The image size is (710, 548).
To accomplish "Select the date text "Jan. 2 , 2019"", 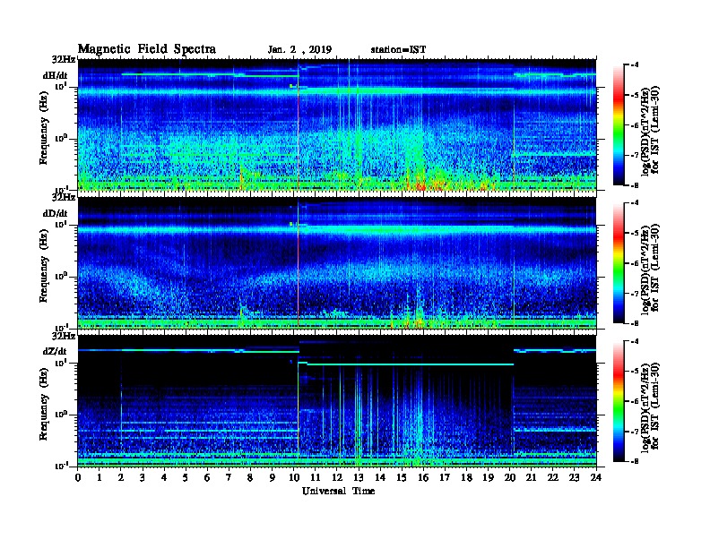I will [299, 50].
